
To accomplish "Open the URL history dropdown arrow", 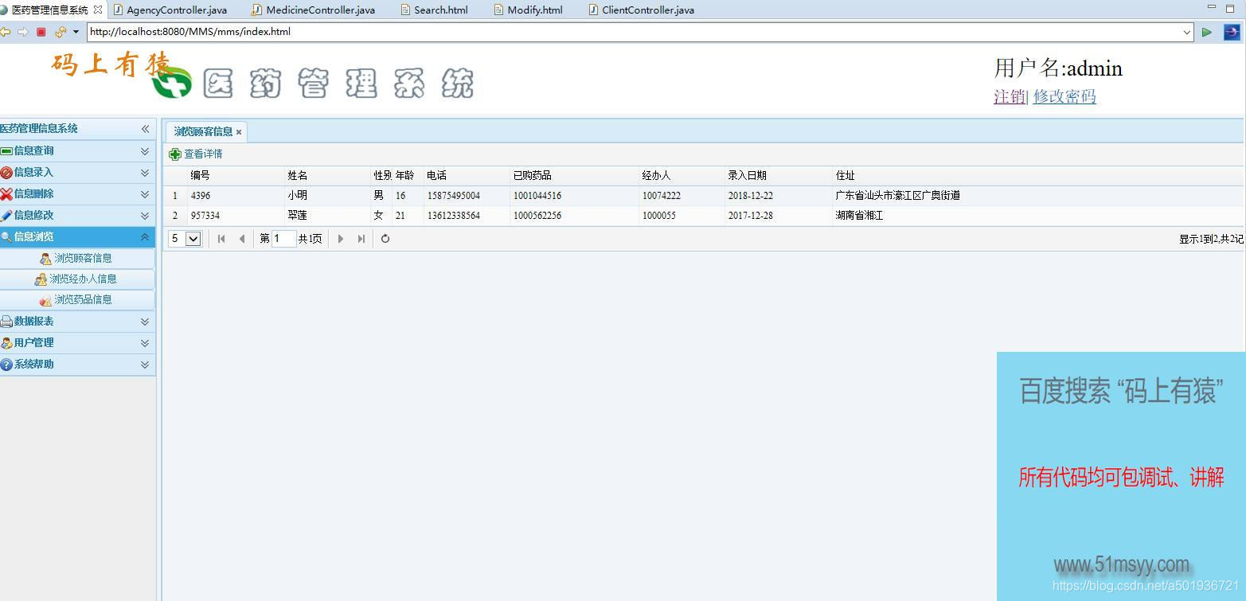I will click(1186, 32).
